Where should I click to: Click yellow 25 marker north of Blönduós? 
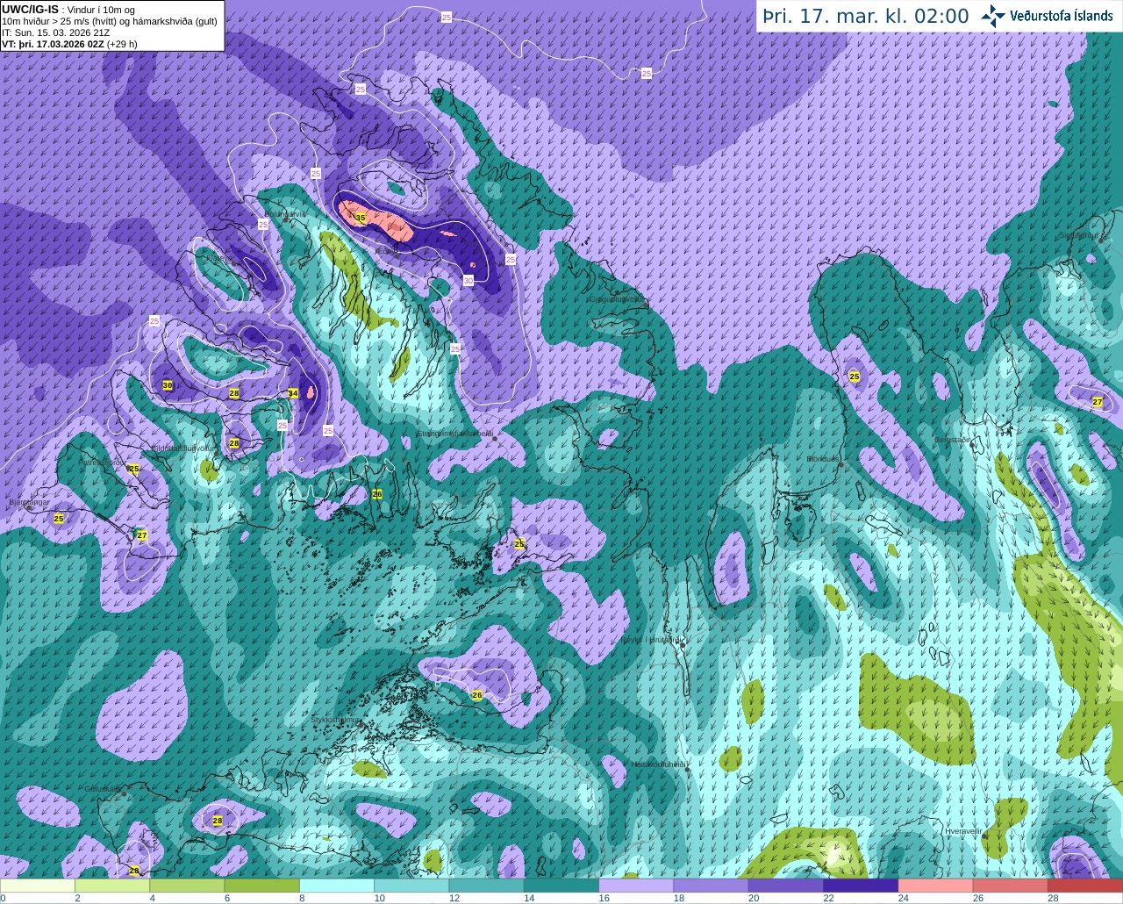point(855,377)
